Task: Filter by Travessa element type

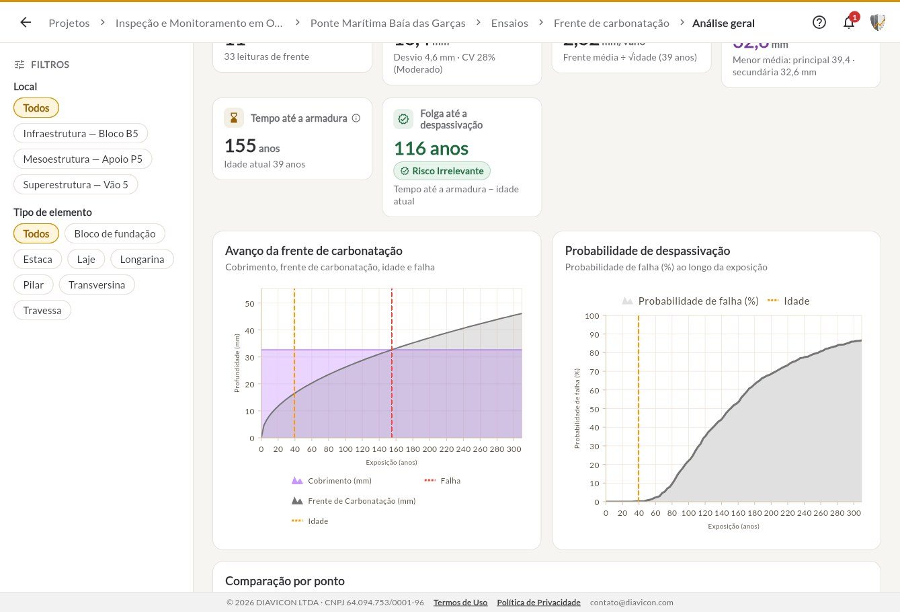Action: [x=42, y=310]
